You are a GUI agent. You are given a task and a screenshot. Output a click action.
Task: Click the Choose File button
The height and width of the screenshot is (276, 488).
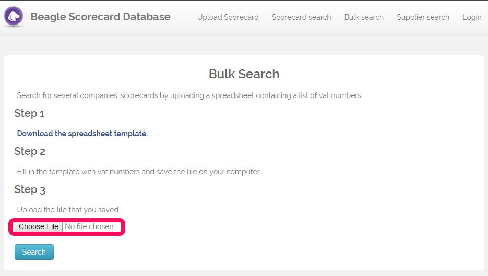[x=38, y=226]
